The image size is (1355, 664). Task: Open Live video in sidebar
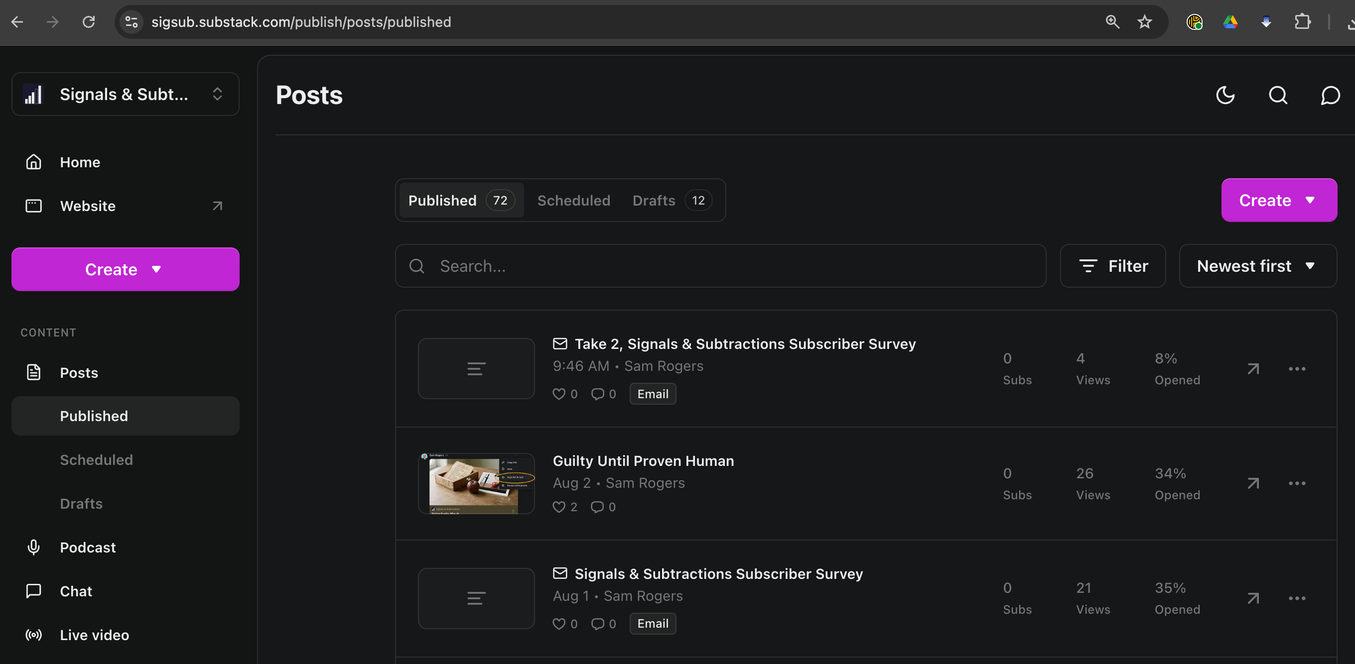pos(125,635)
